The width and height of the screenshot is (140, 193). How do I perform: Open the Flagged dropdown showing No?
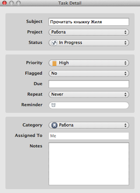pos(89,74)
